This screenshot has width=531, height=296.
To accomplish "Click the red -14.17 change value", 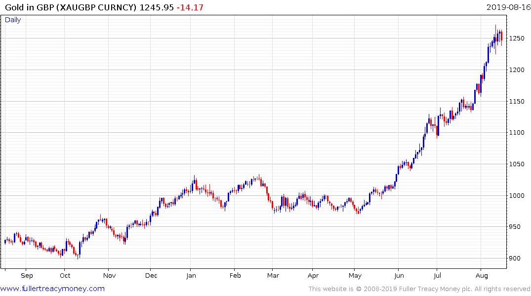I will [190, 7].
